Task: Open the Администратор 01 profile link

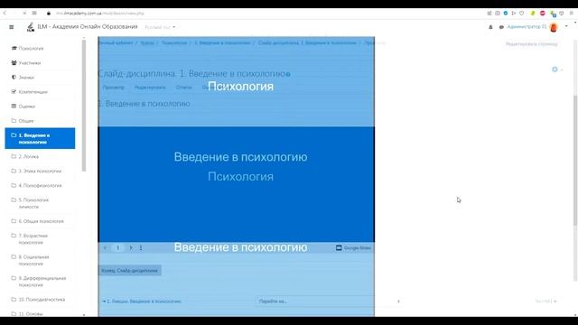Action: pos(527,27)
